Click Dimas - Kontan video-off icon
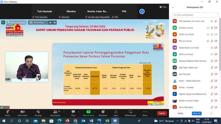221x124 pixels. pos(216,87)
